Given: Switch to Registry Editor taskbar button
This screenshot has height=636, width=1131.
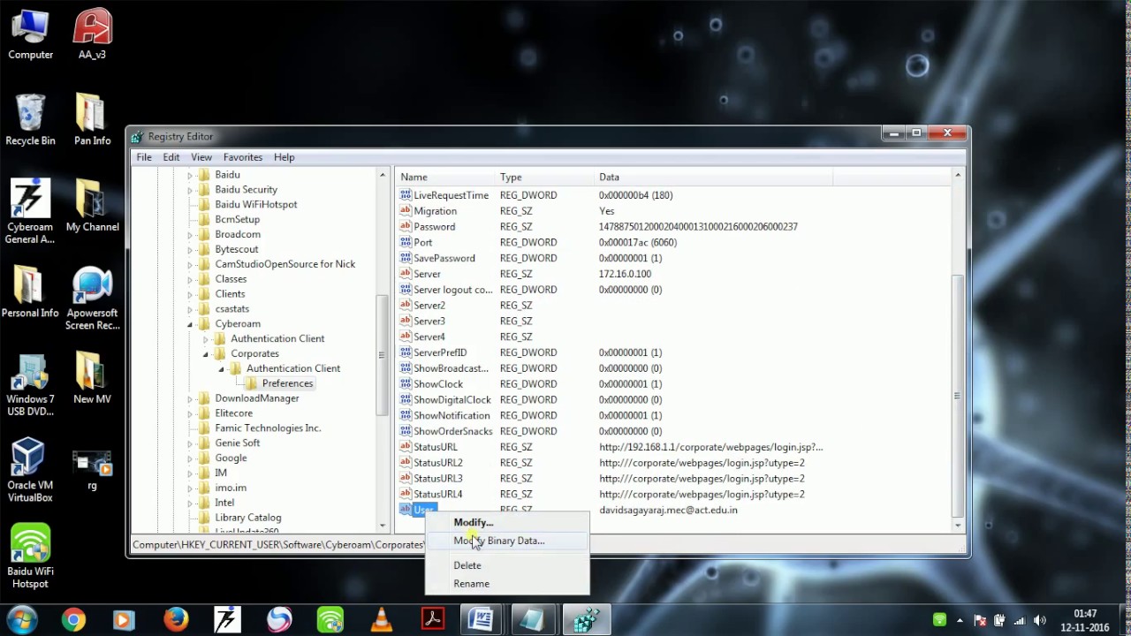Looking at the screenshot, I should [586, 620].
